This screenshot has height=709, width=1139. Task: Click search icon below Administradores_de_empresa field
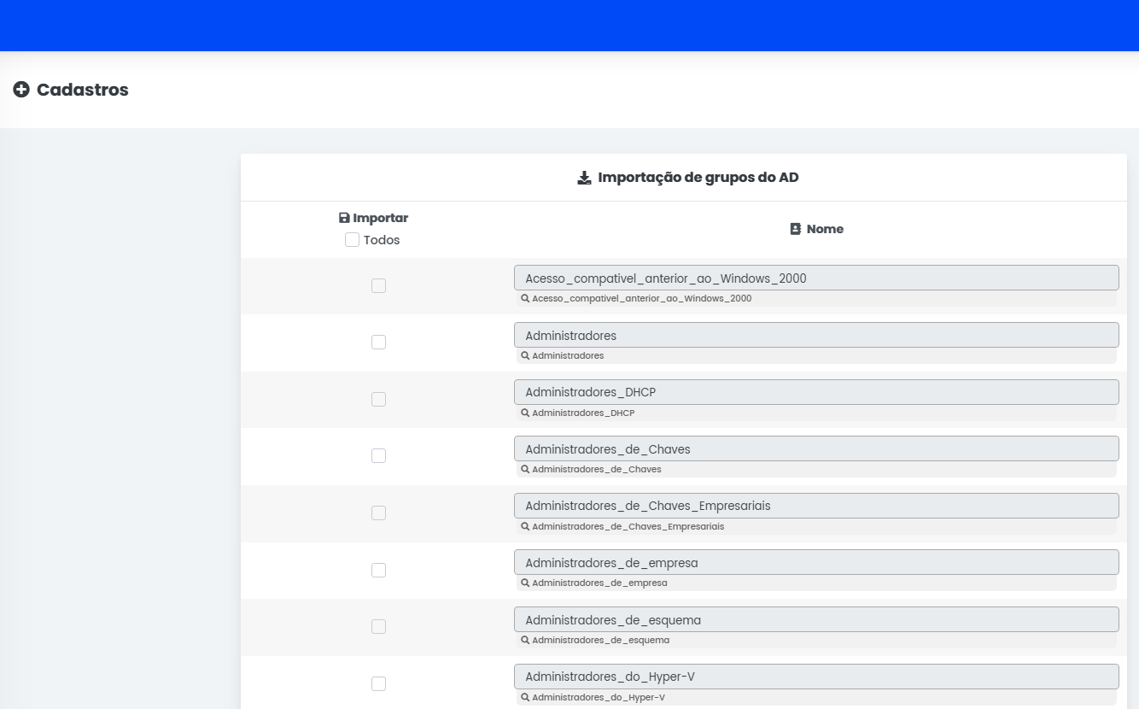pos(525,583)
